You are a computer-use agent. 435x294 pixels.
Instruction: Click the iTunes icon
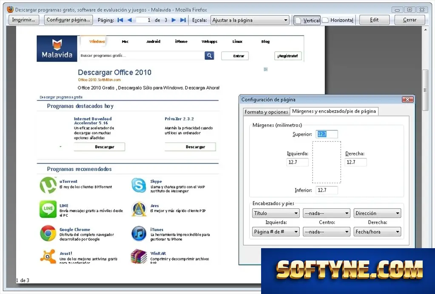[x=139, y=233]
